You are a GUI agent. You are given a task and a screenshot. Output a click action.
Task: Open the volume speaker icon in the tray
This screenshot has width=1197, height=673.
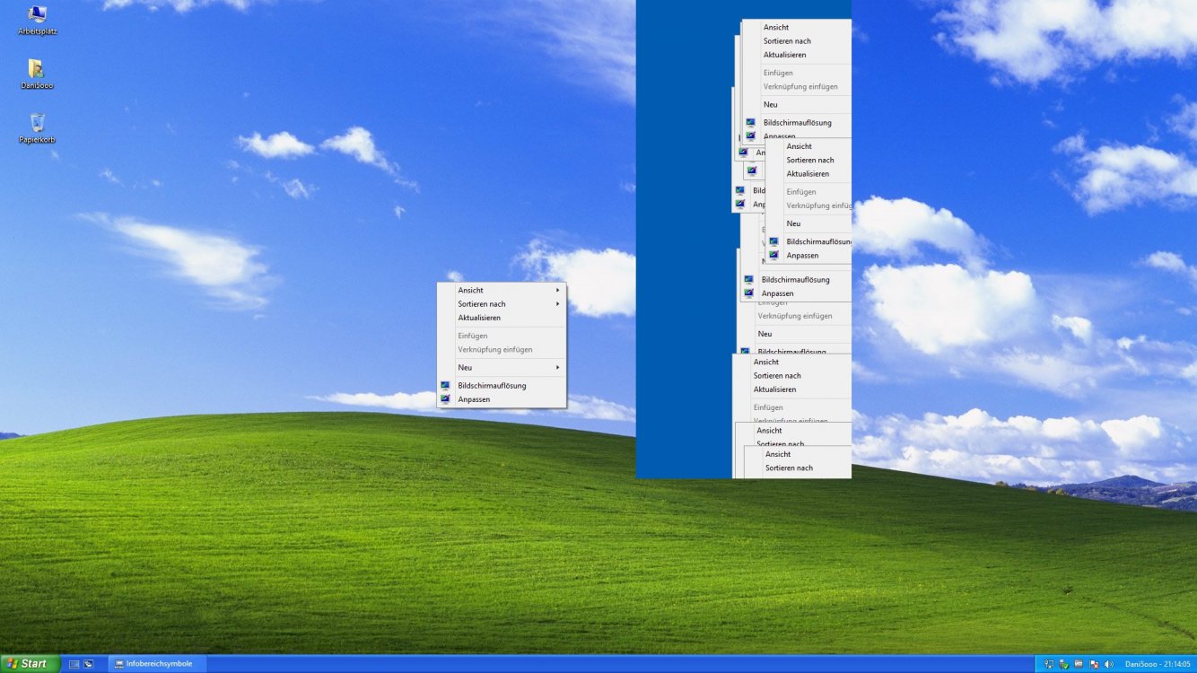pos(1108,664)
